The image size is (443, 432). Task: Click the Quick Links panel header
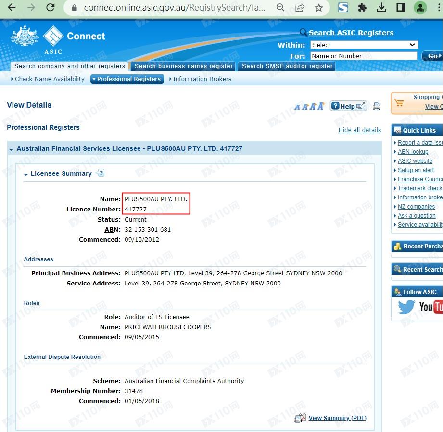click(417, 130)
